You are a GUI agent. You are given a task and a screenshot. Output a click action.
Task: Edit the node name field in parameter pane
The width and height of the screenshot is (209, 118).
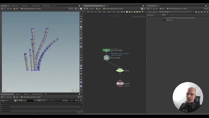pyautogui.click(x=175, y=12)
